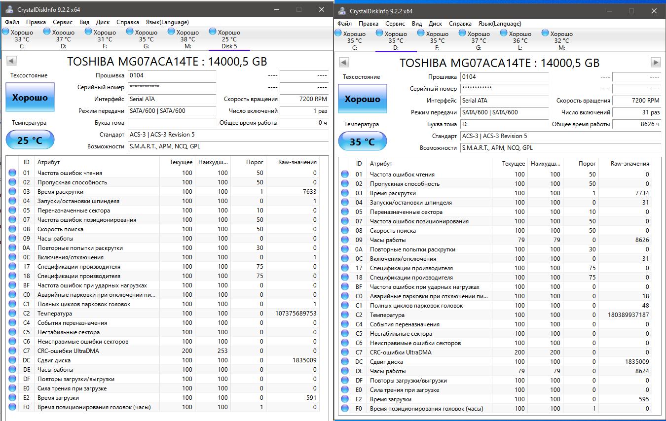Click the Возможности field in right window

(560, 148)
